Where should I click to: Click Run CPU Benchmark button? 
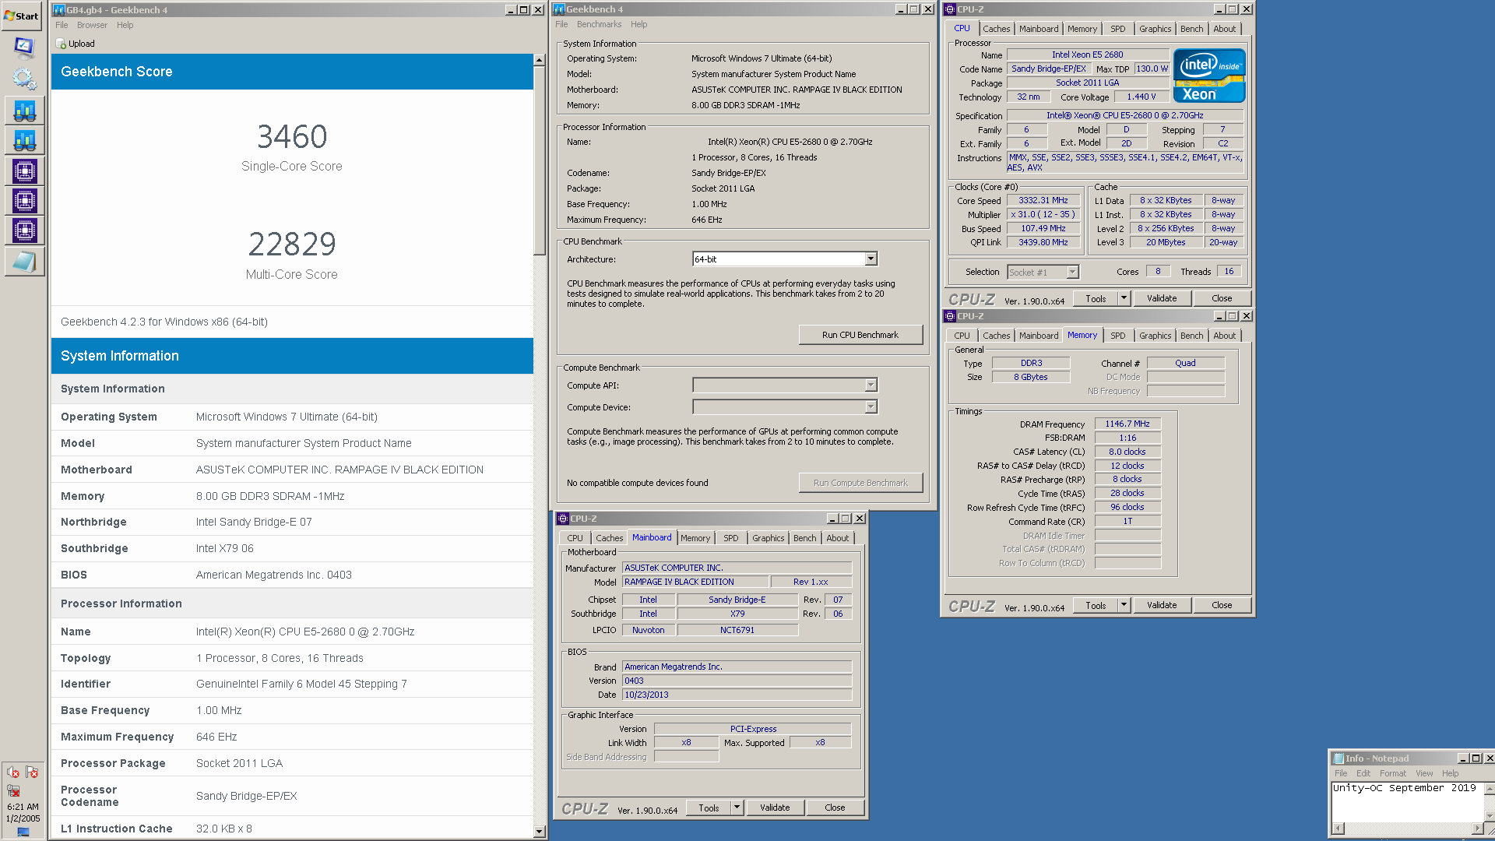[x=860, y=335]
